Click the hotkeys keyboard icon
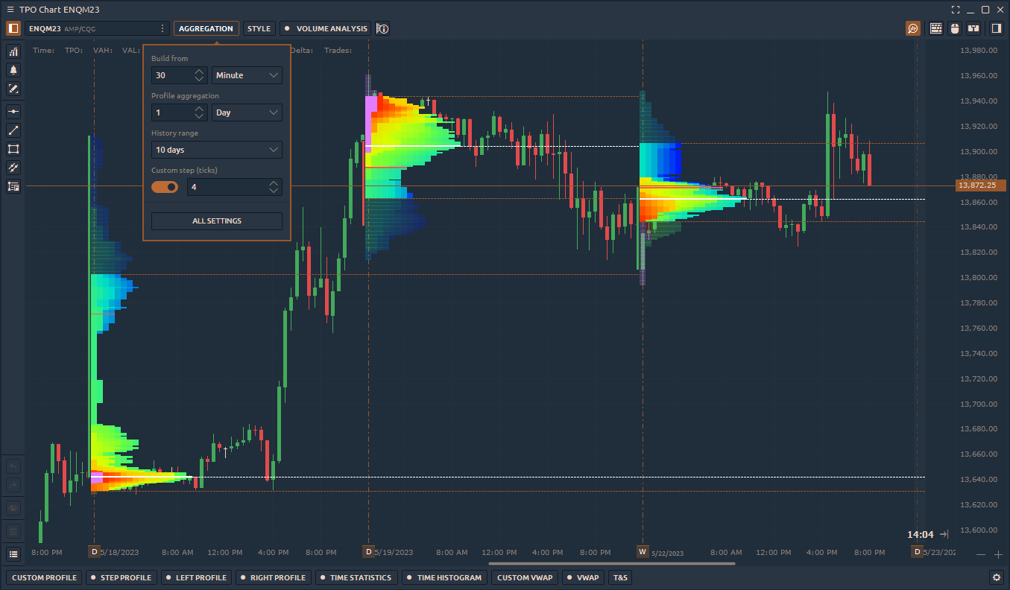 click(935, 28)
